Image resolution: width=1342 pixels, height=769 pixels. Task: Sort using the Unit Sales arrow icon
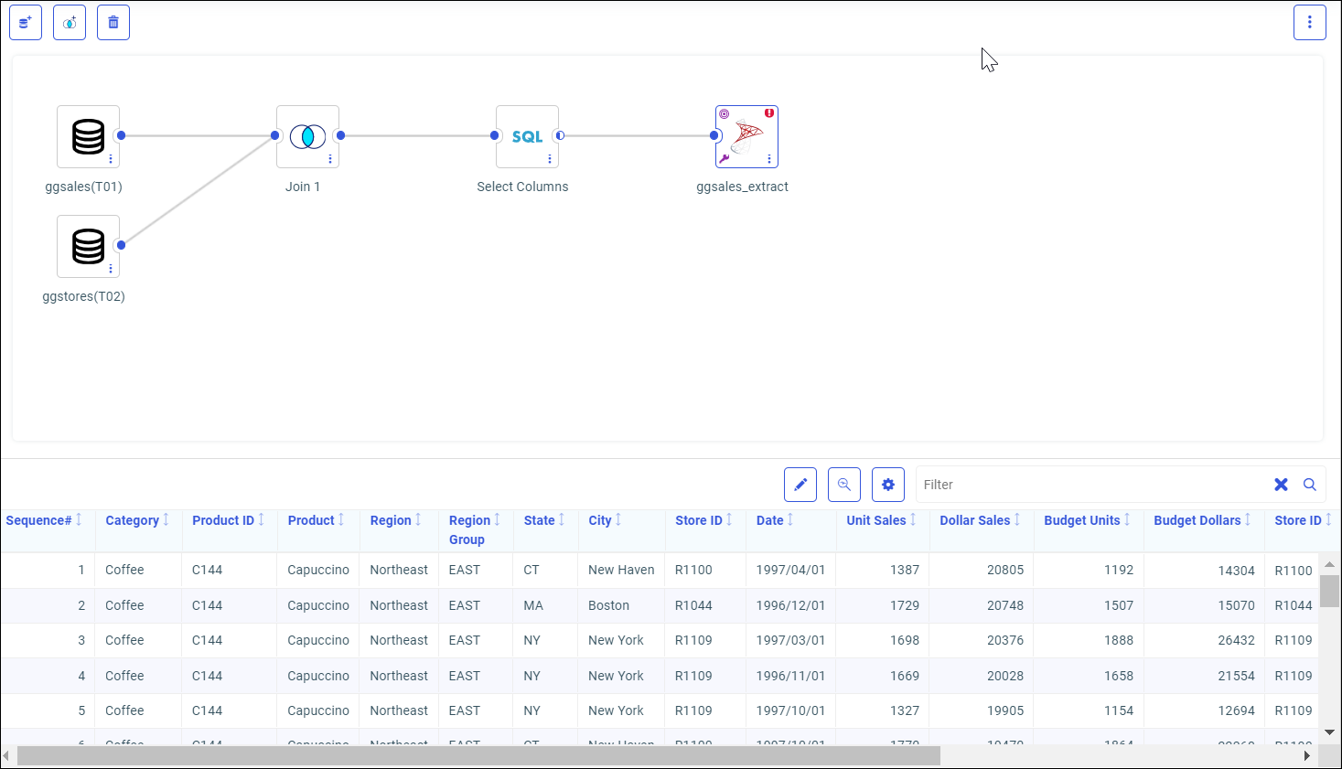[x=913, y=519]
